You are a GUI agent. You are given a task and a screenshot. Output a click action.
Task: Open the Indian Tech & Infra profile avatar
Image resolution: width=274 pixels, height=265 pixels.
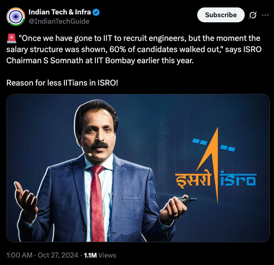(x=16, y=17)
